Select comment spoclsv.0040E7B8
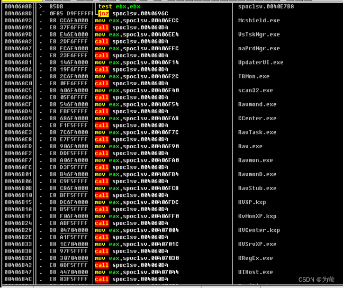The width and height of the screenshot is (343, 288). tap(266, 6)
